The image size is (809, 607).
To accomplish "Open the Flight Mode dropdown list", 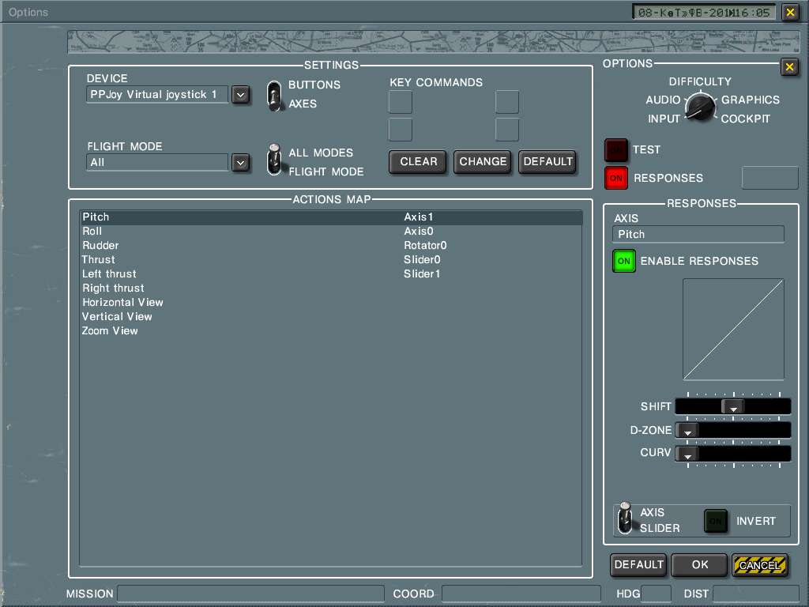I will pos(241,163).
